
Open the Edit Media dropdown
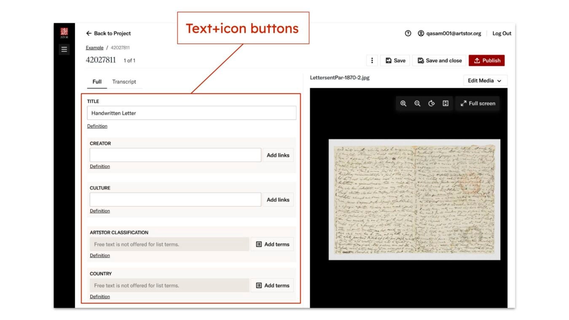pyautogui.click(x=485, y=81)
